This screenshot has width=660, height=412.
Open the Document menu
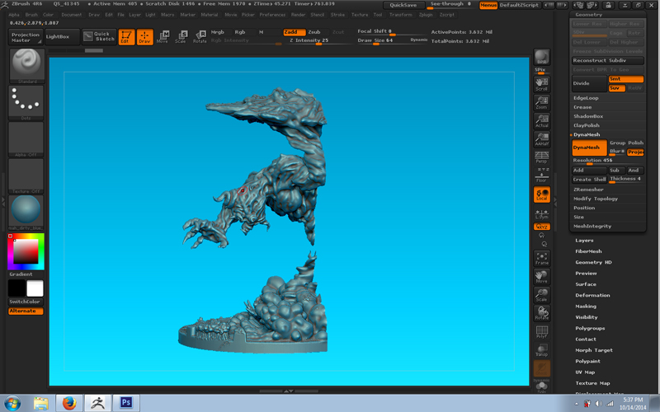point(72,15)
